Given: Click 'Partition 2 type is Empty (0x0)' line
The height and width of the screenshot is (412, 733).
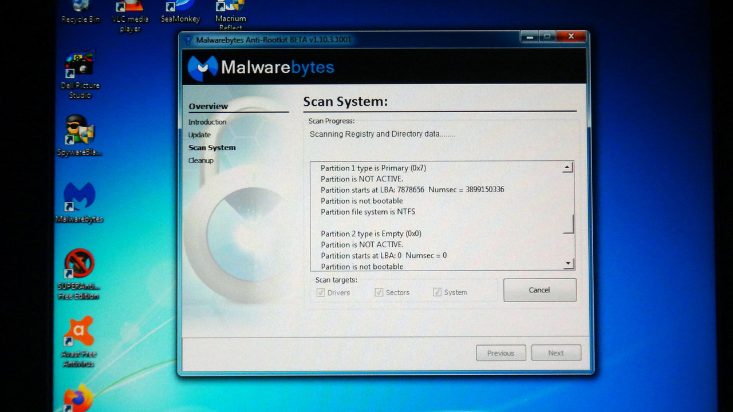Looking at the screenshot, I should point(371,234).
